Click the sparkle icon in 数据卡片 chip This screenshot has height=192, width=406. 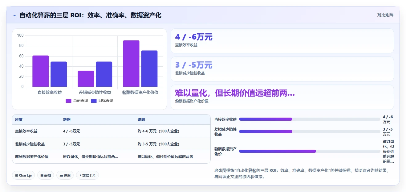(x=80, y=175)
